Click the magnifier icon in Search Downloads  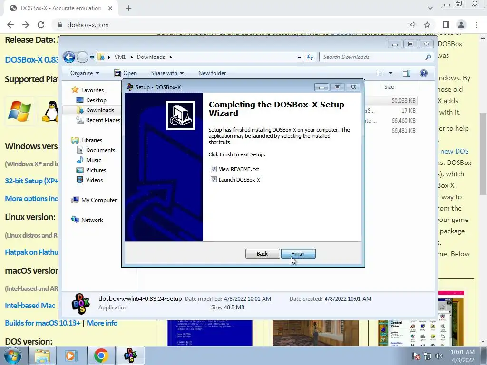(428, 57)
